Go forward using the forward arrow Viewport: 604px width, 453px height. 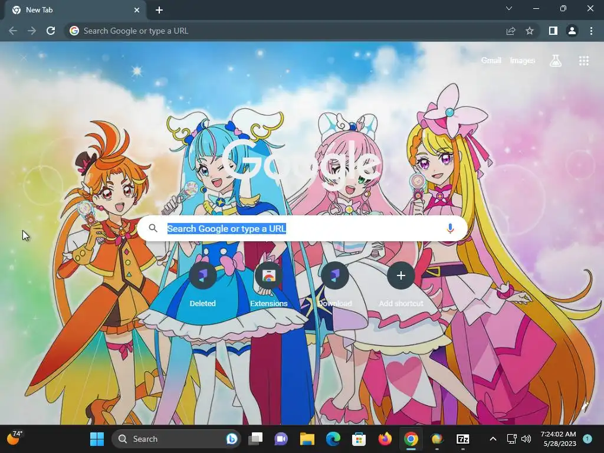pos(32,31)
